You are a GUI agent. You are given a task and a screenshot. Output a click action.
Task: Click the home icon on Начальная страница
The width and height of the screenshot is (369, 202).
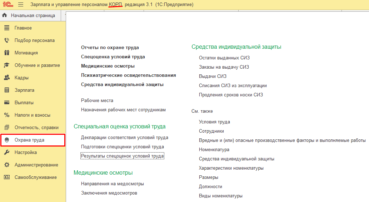[x=5, y=15]
